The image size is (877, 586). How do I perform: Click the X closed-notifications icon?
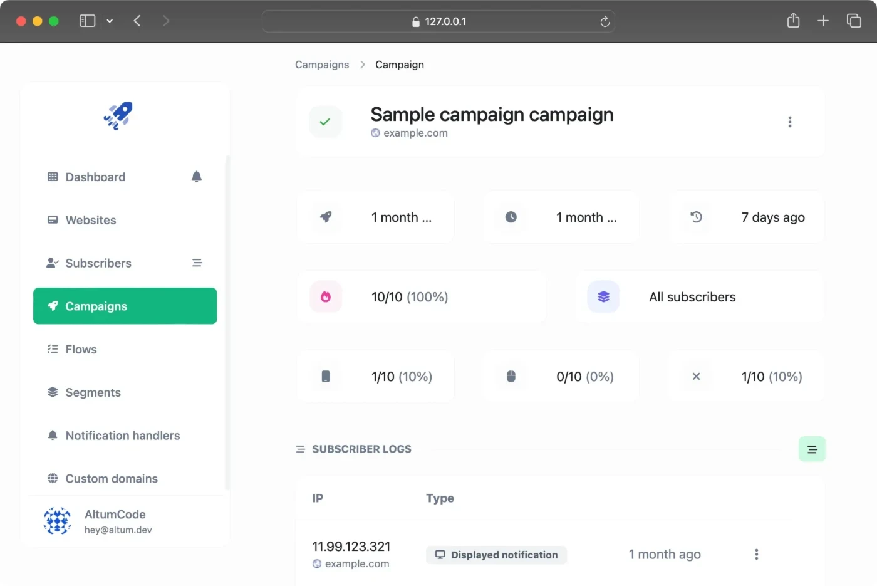(x=696, y=377)
